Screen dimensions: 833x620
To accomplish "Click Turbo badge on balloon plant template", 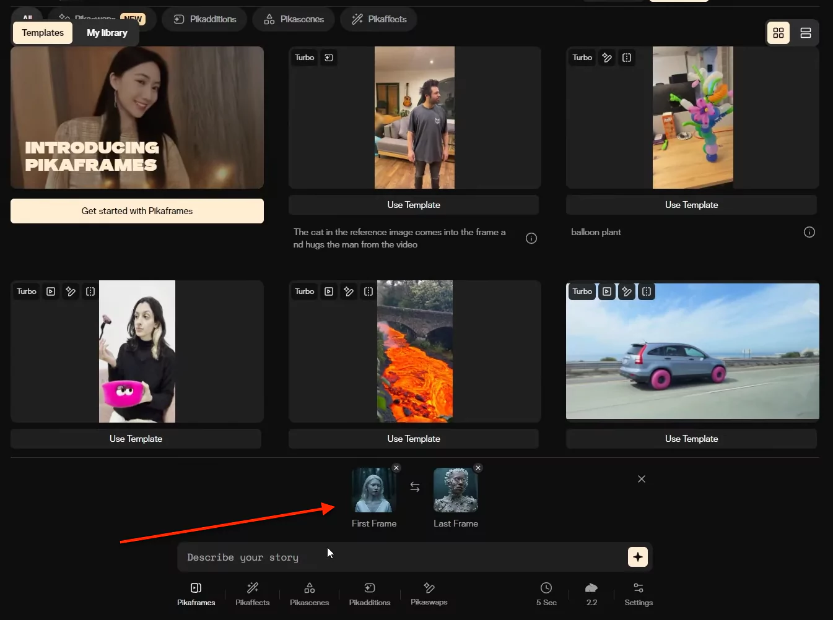I will point(582,58).
